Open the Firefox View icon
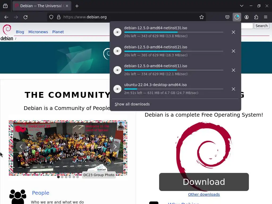This screenshot has width=272, height=204. (x=5, y=6)
